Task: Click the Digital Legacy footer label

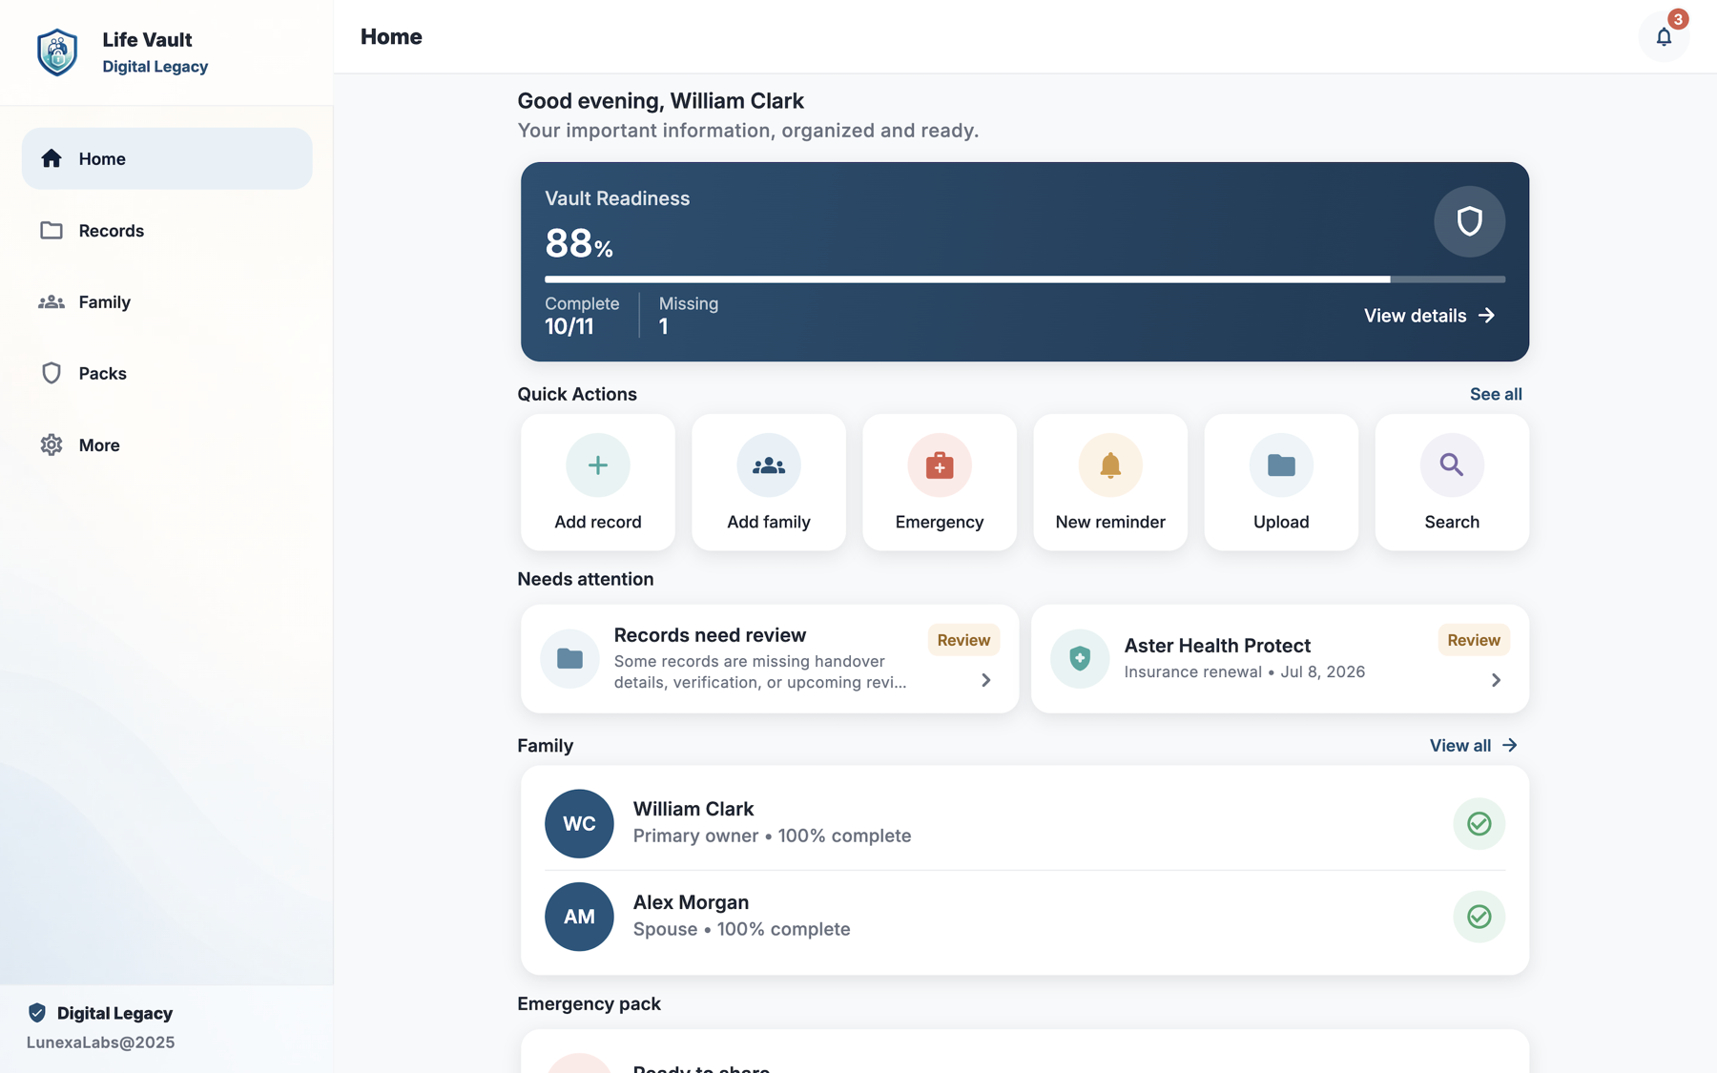Action: coord(114,1013)
